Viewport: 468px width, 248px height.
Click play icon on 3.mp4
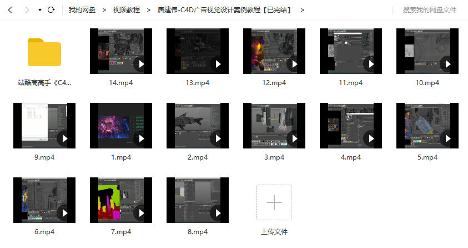click(x=294, y=138)
